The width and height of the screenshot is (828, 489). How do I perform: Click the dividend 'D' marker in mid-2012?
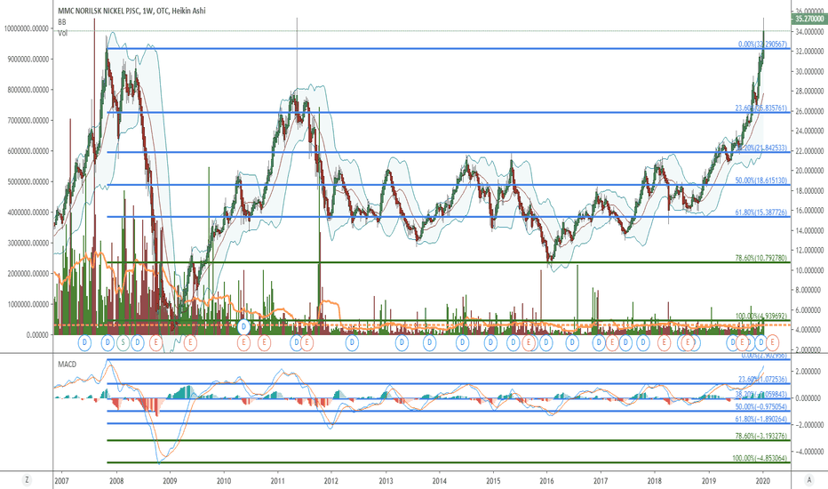tap(352, 342)
